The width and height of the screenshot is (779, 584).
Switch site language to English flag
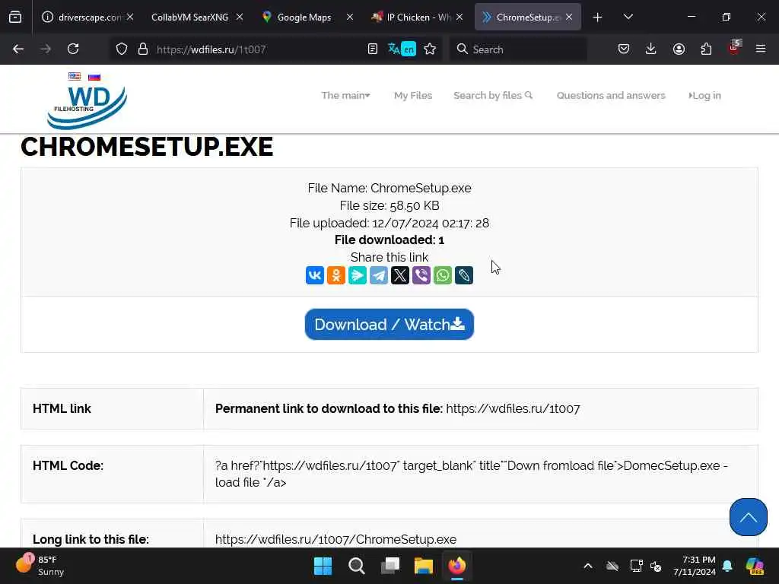75,77
